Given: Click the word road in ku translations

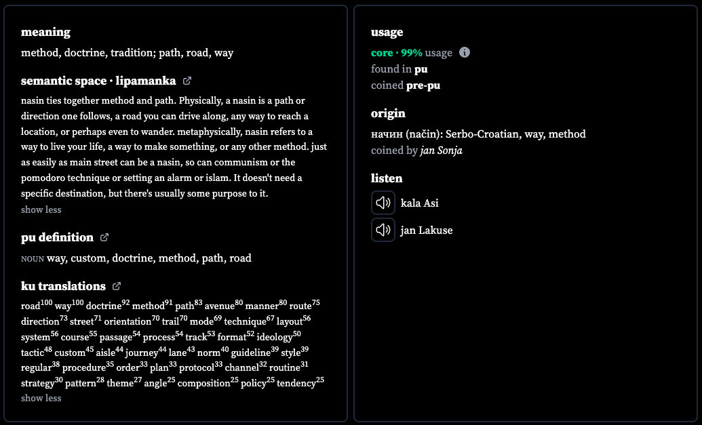Looking at the screenshot, I should (31, 306).
